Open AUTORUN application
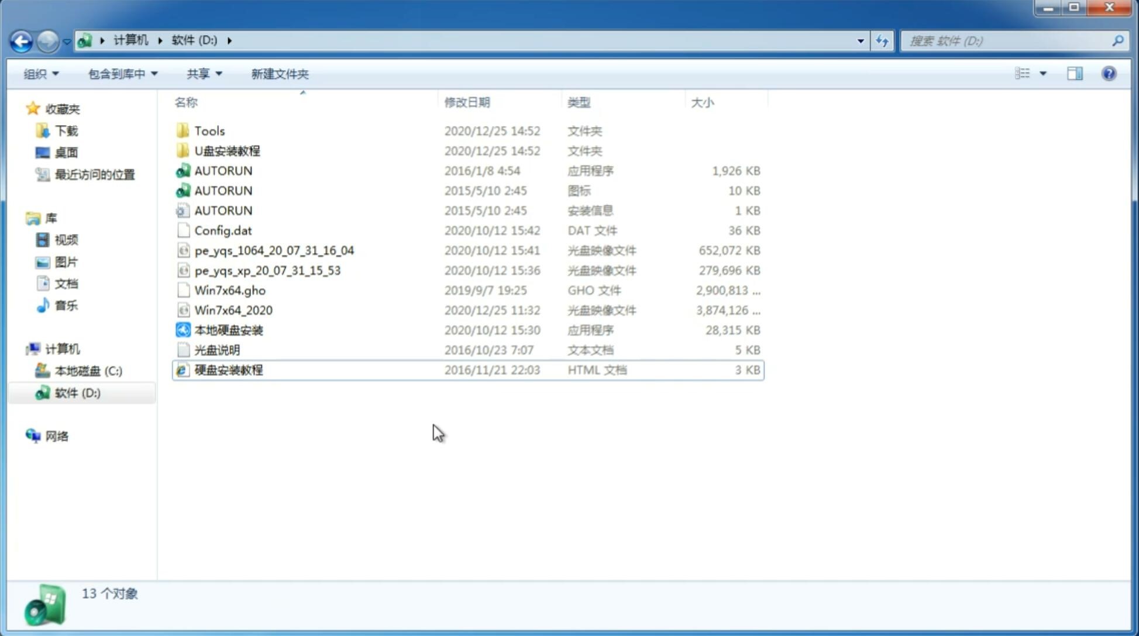Viewport: 1139px width, 636px height. (x=223, y=170)
